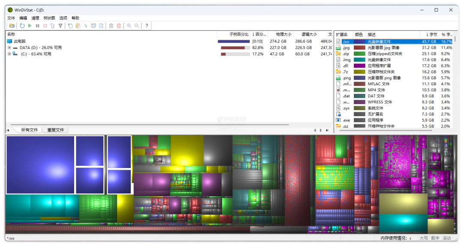Click the red permanent delete icon
The width and height of the screenshot is (463, 246).
pyautogui.click(x=119, y=26)
